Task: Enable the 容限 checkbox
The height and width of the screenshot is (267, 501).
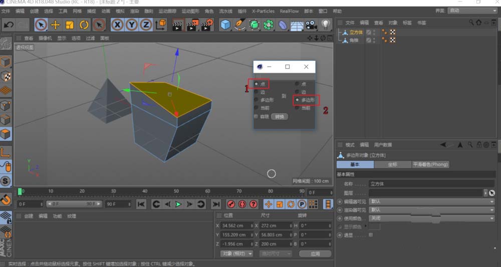Action: point(257,117)
